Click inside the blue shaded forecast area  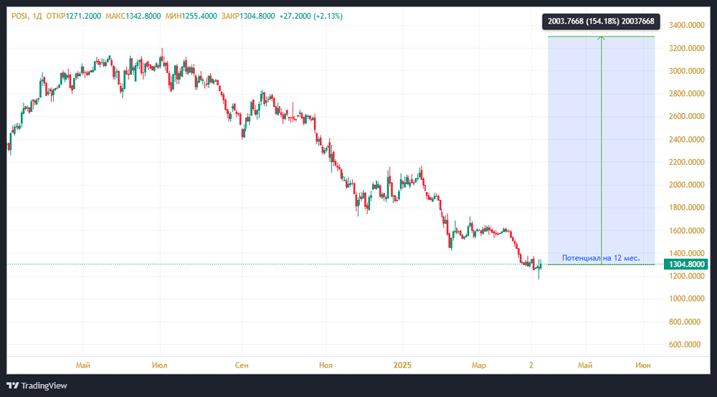point(574,143)
